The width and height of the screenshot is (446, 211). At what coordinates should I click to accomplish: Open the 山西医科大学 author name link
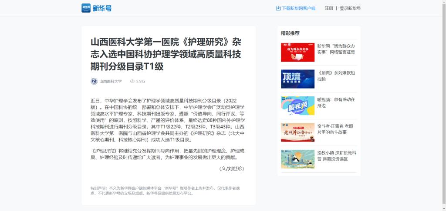click(x=111, y=81)
